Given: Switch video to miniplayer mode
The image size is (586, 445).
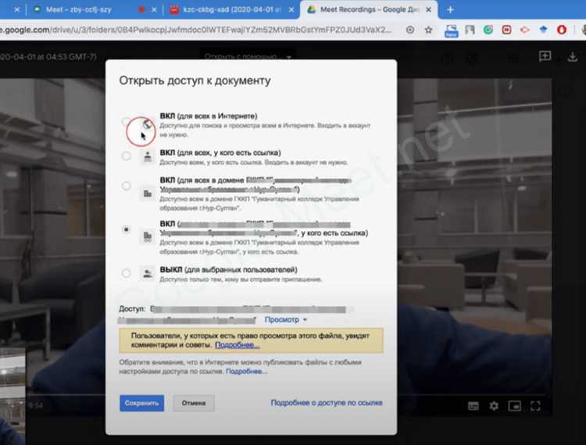Looking at the screenshot, I should click(x=514, y=406).
